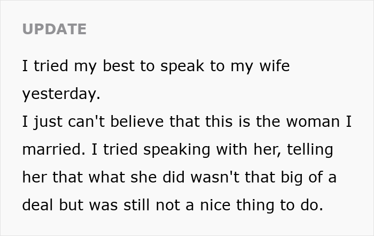Select the word "woman"
This screenshot has height=236, width=374.
[313, 121]
